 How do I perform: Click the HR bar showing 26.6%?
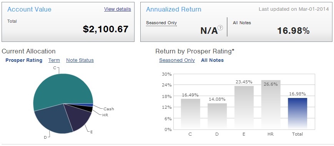(271, 105)
